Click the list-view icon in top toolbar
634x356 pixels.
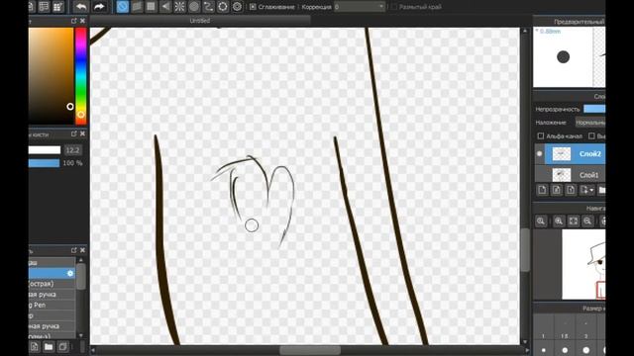[x=44, y=7]
